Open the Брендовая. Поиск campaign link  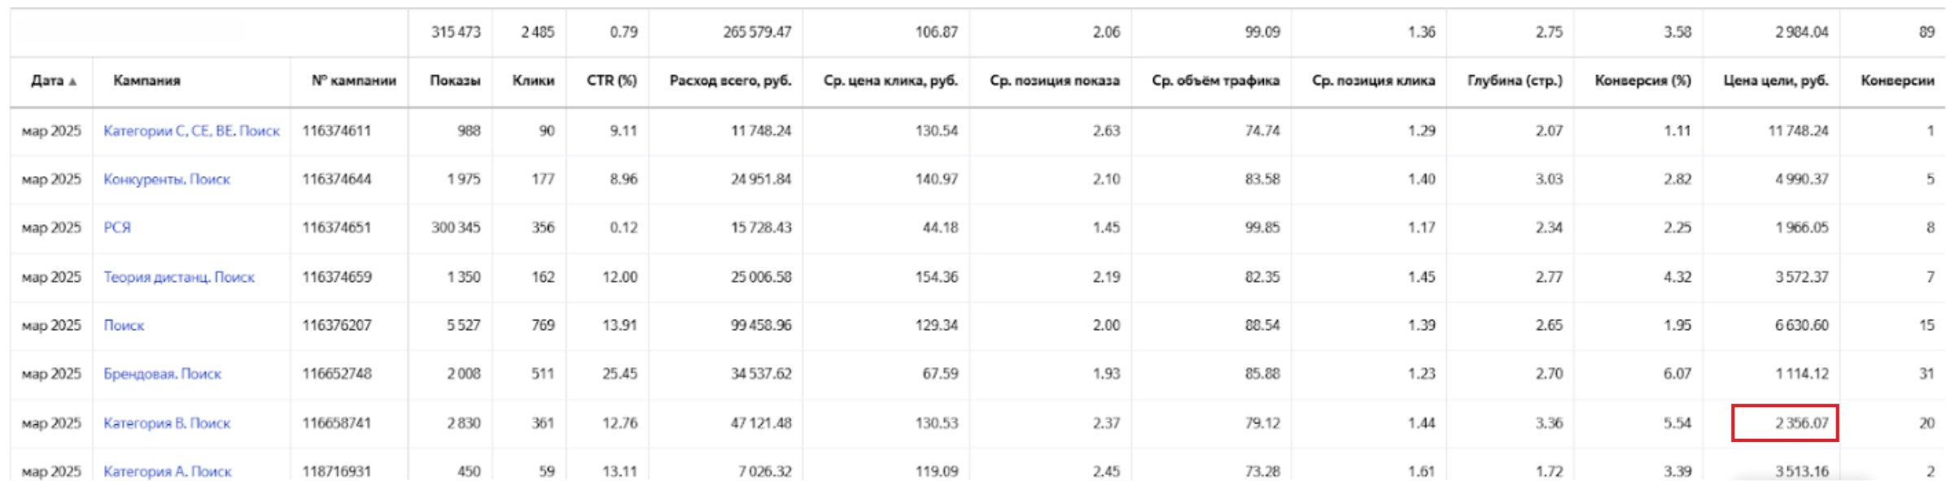[162, 374]
